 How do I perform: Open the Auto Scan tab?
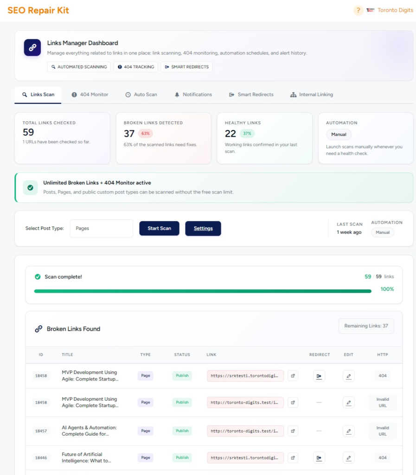[x=141, y=95]
